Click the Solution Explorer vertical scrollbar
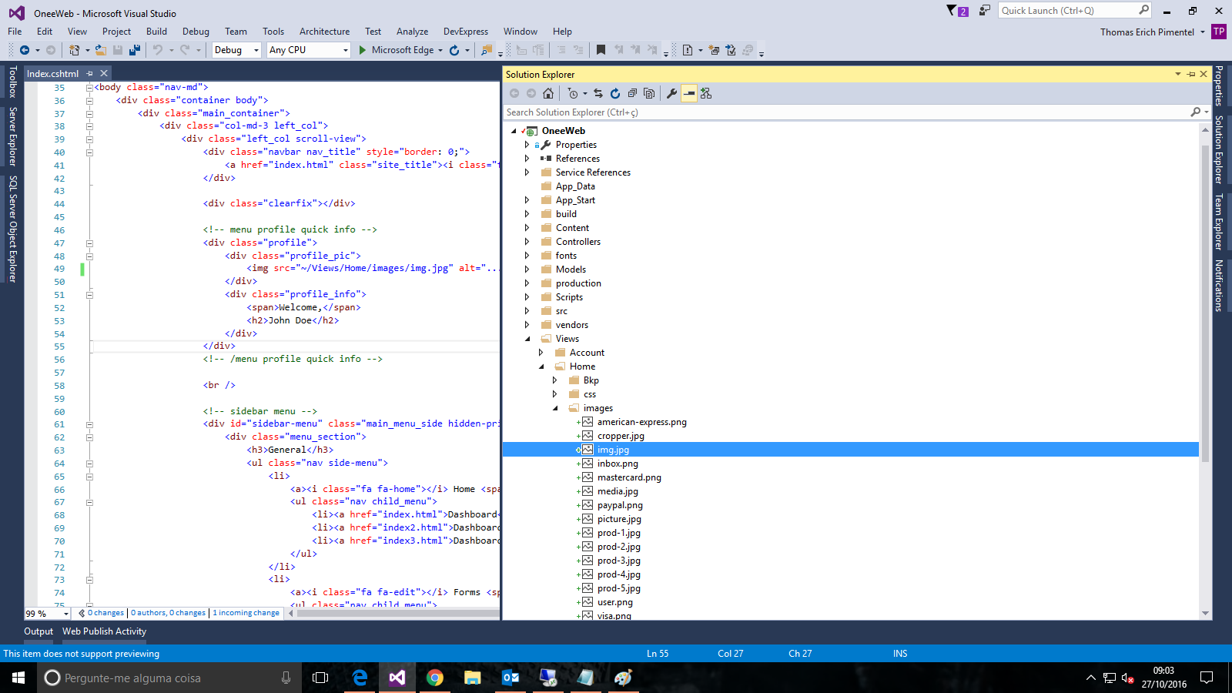The width and height of the screenshot is (1232, 693). point(1206,304)
